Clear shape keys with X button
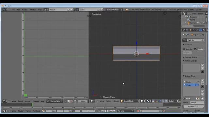 point(203,98)
